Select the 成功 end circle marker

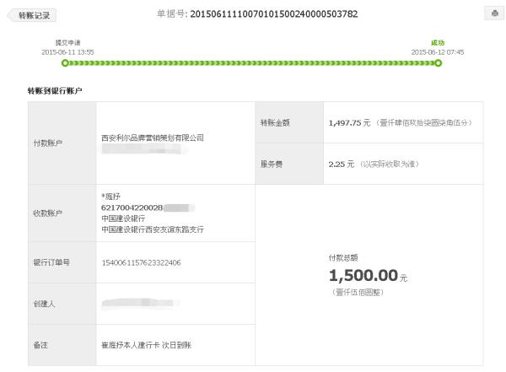[438, 63]
